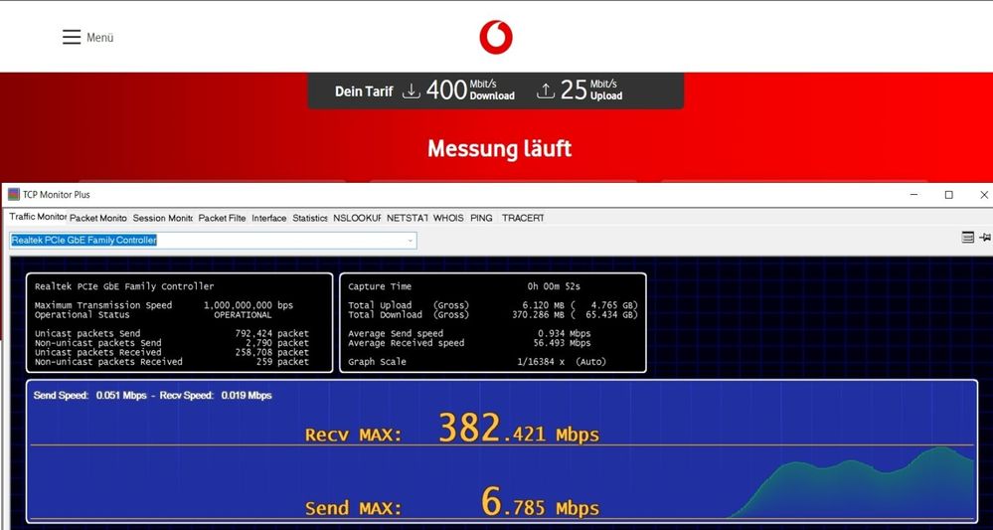Toggle the pin icon in TCP Monitor
This screenshot has width=993, height=530.
click(x=985, y=238)
